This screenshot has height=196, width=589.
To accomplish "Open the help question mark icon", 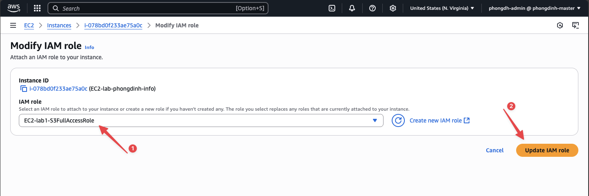I will [x=372, y=8].
